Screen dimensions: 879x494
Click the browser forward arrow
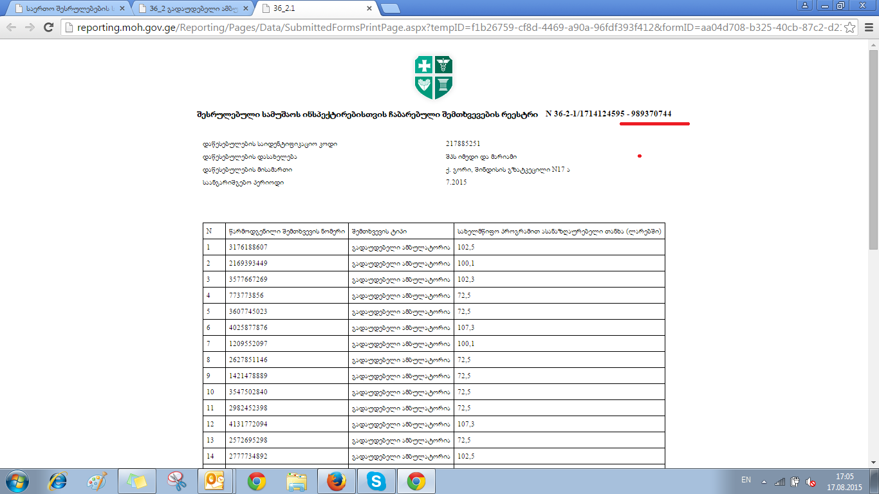30,28
